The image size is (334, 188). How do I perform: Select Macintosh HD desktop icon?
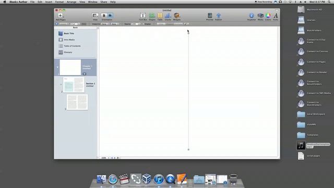tap(309, 9)
